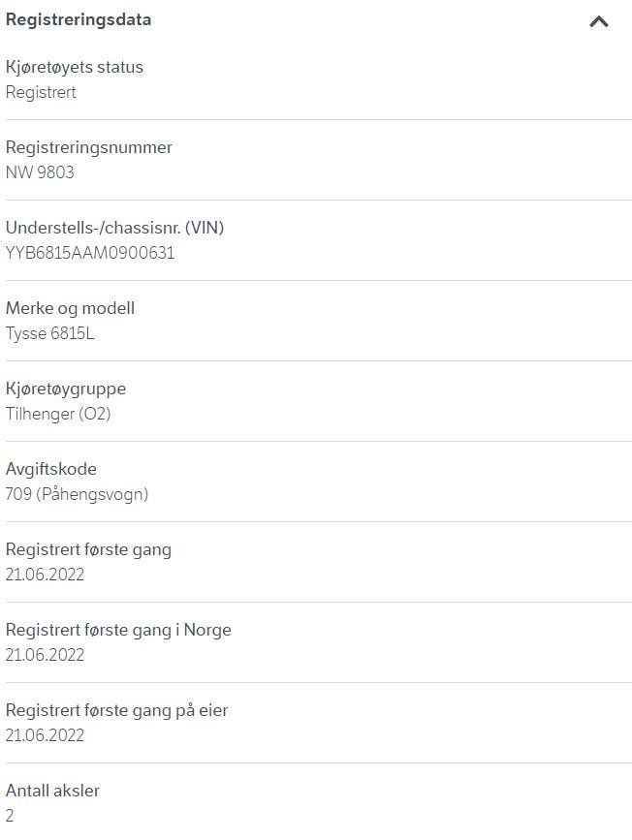Click the Registreringsnummer label
Viewport: 632px width, 840px height.
pos(89,147)
